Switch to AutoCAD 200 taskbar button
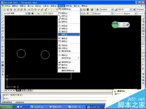This screenshot has height=109, width=146. pos(95,107)
